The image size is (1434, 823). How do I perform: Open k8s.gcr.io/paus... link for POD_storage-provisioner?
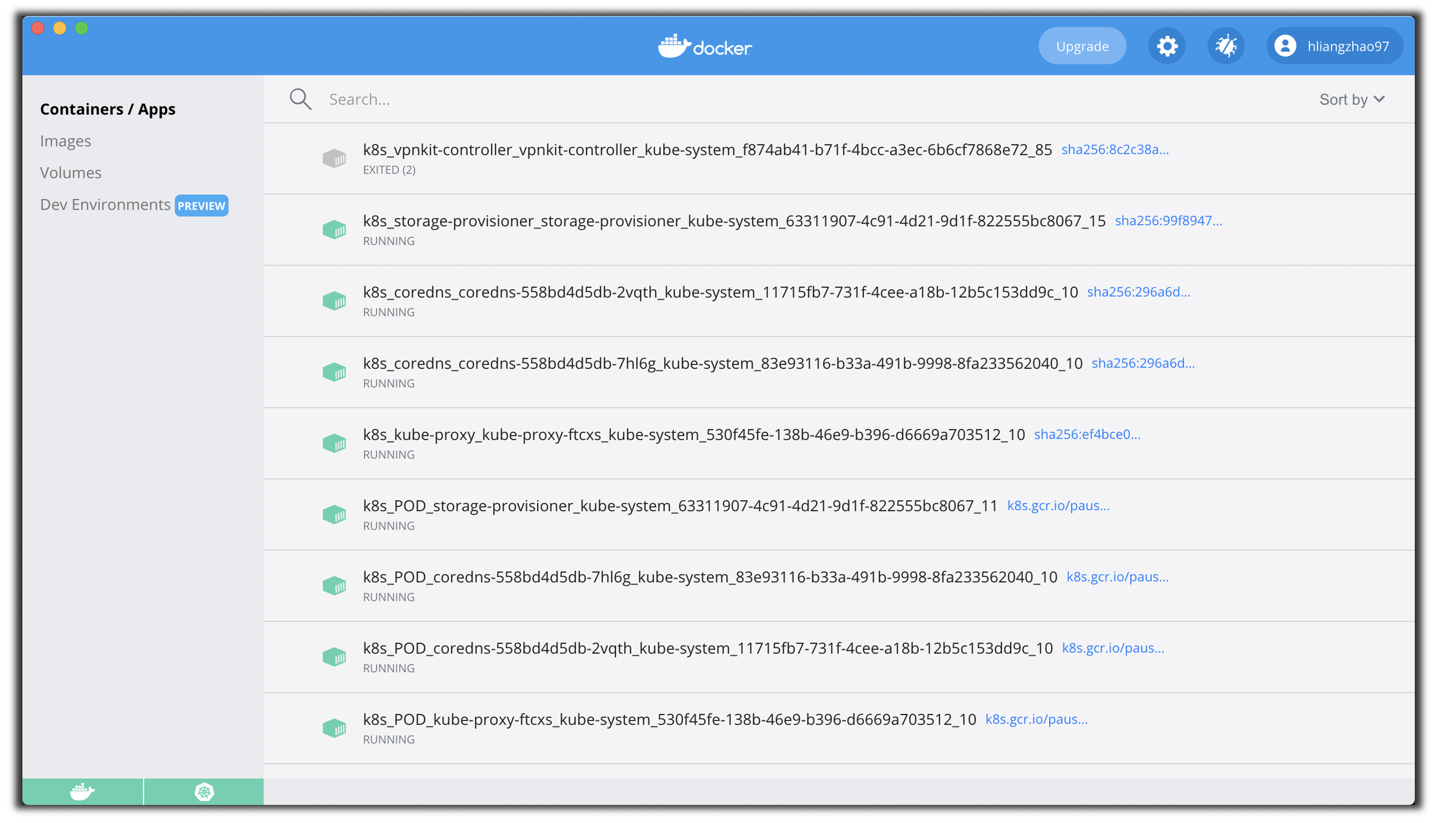(x=1058, y=505)
